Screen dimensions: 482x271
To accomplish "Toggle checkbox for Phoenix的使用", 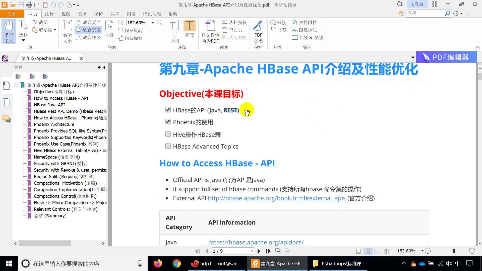I will [x=167, y=122].
